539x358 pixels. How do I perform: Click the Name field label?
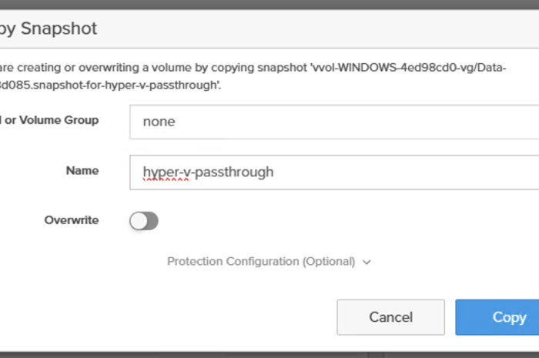click(82, 170)
